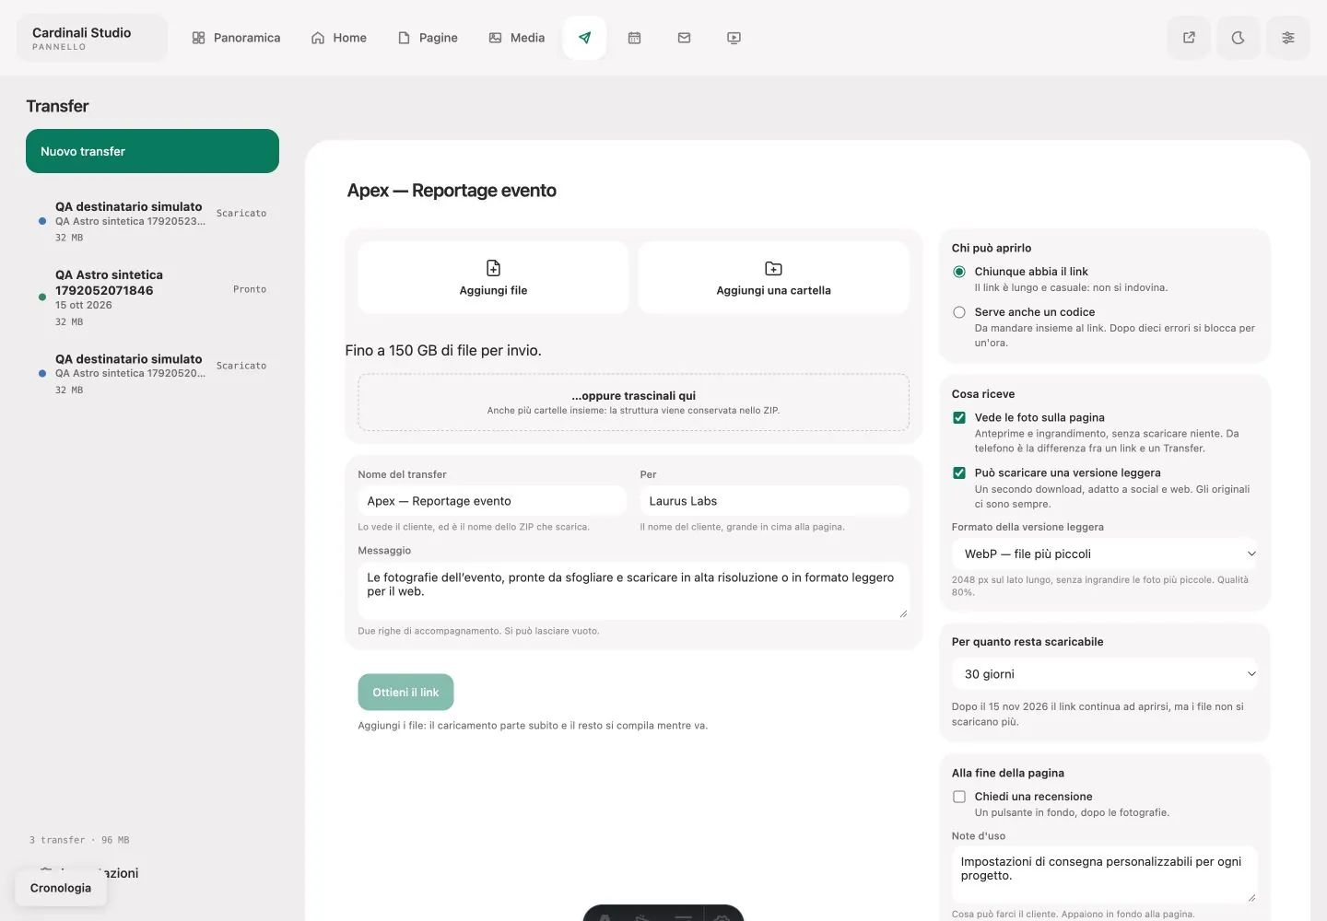Click the 'Nuovo transfer' button

(152, 151)
